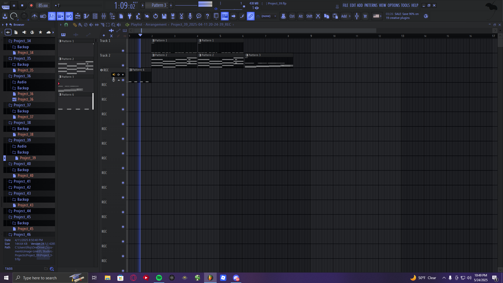Open the channel rack icon
This screenshot has height=283, width=503.
[x=95, y=16]
